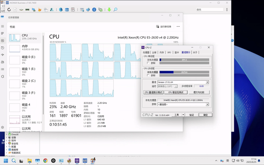This screenshot has width=264, height=165.
Task: Open the 参照 <请选择> processor dropdown
Action: [x=207, y=105]
